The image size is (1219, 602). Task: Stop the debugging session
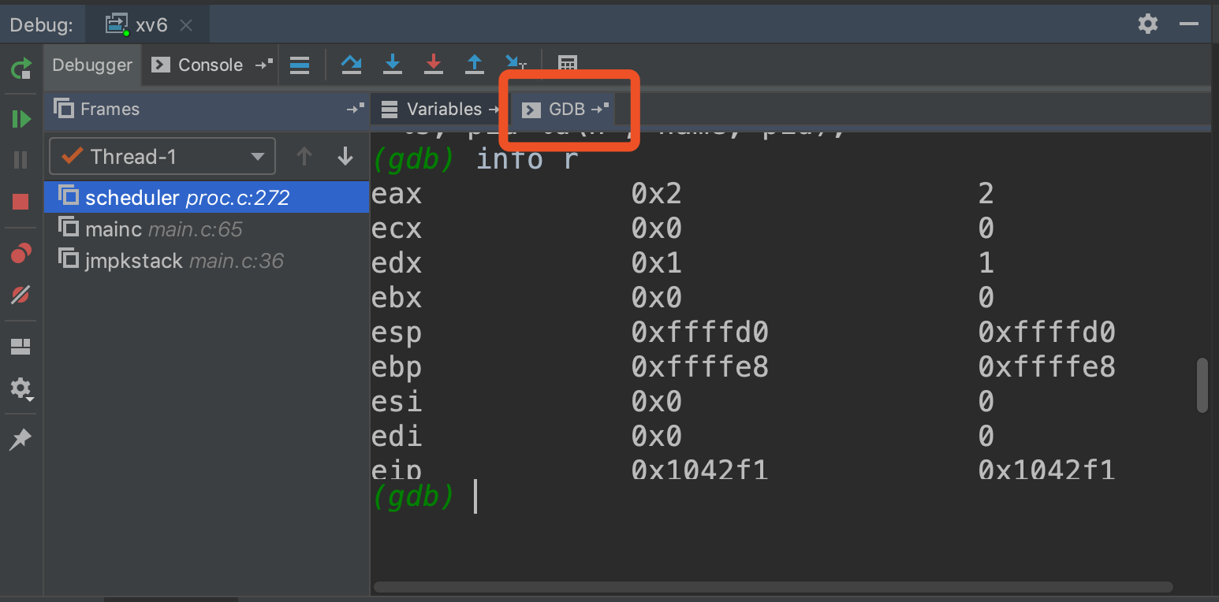pos(21,202)
